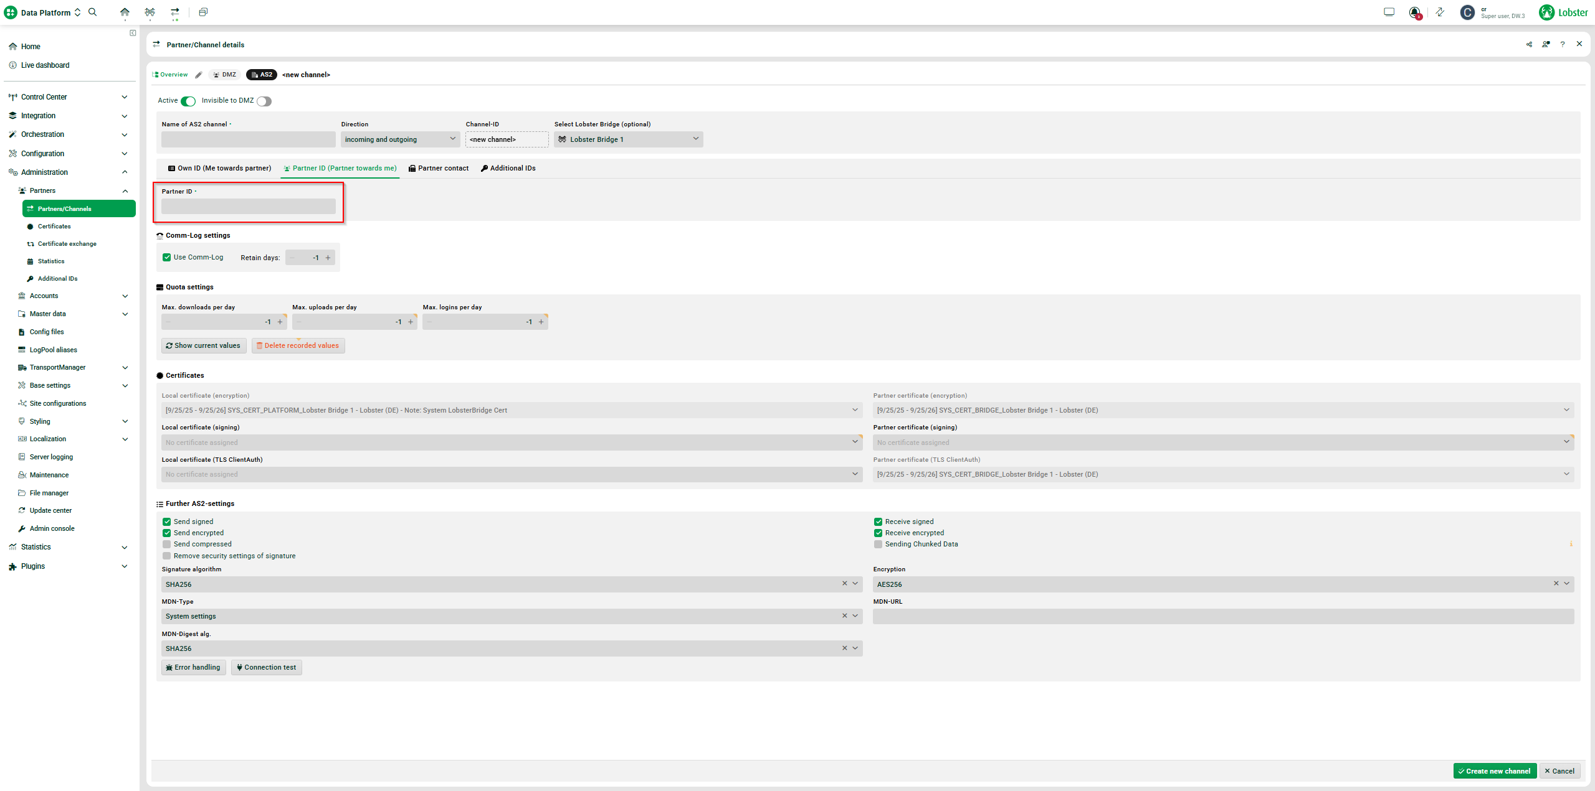Screen dimensions: 1595x791
Task: Increase Retain days with the plus stepper
Action: [328, 258]
